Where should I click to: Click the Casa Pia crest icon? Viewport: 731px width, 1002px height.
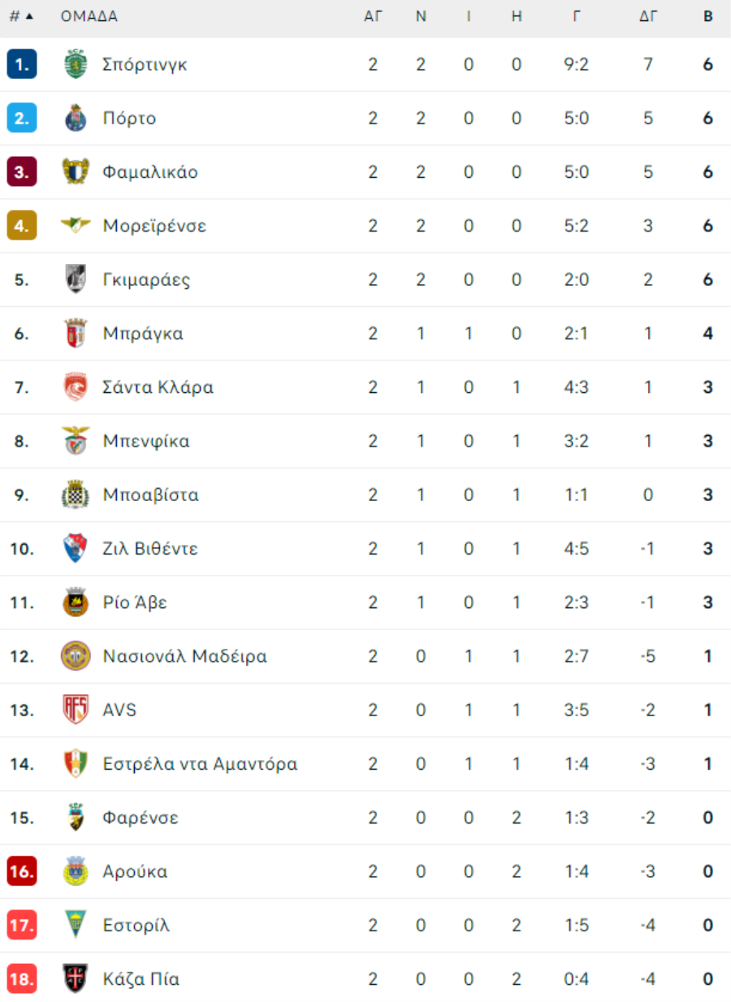tap(76, 978)
